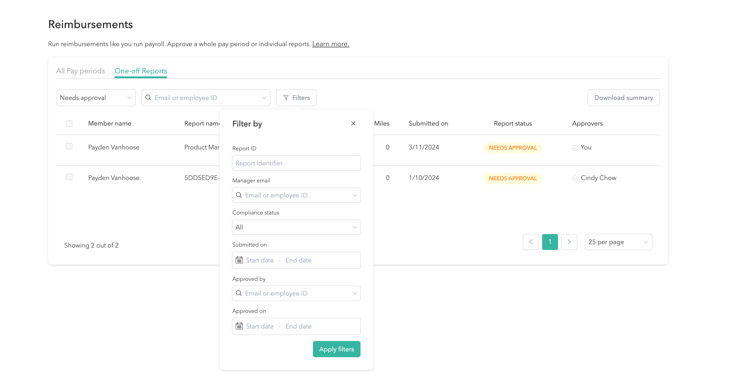Open the Compliance status All dropdown

(x=296, y=227)
